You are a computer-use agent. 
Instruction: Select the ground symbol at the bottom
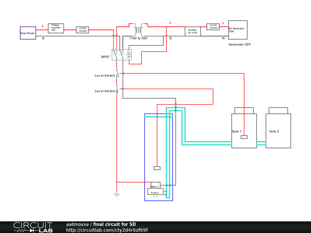[116, 195]
